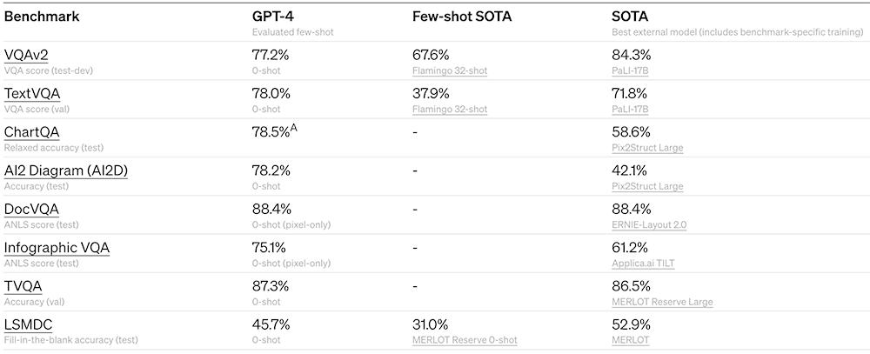This screenshot has width=870, height=354.
Task: Click the ChartQA benchmark link
Action: [x=32, y=132]
